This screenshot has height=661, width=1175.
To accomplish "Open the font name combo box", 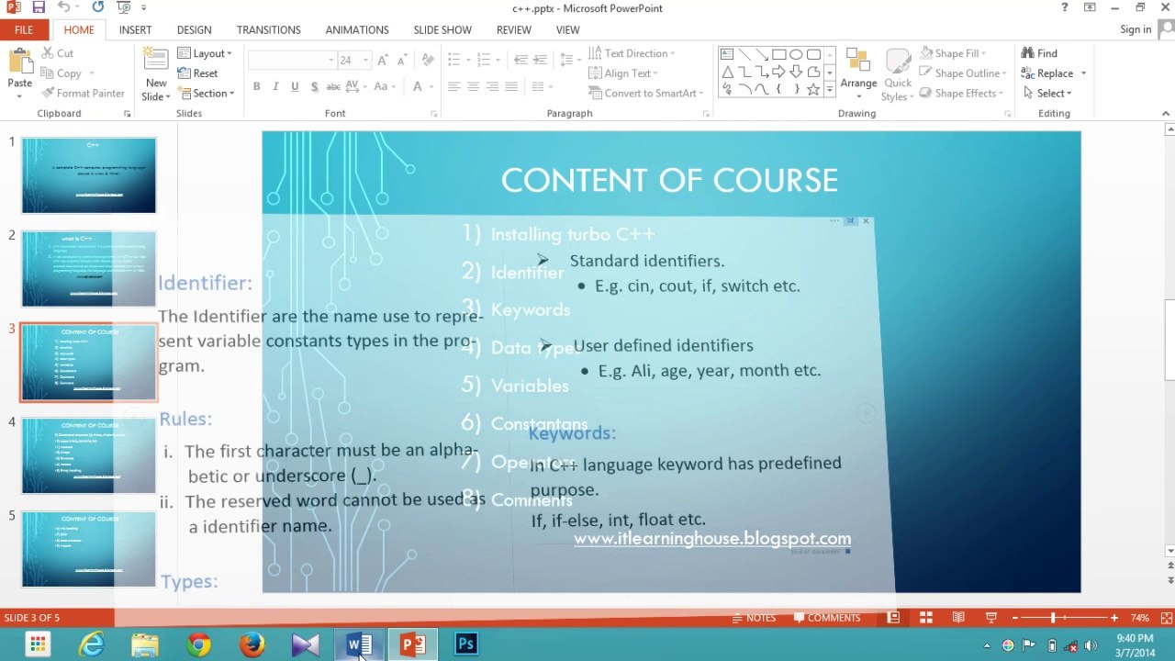I will [292, 60].
